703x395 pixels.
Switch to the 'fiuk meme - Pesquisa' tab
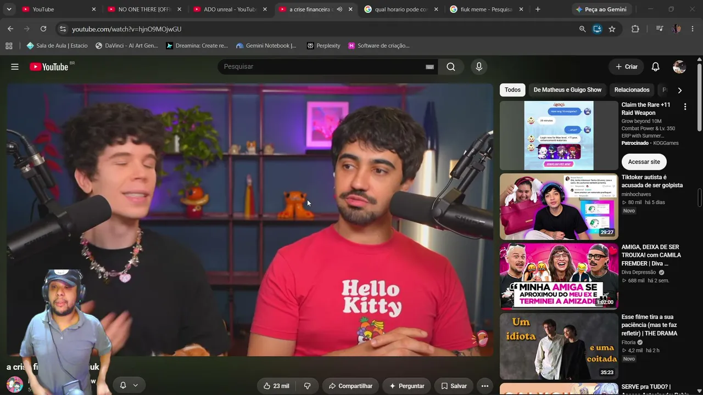coord(487,9)
